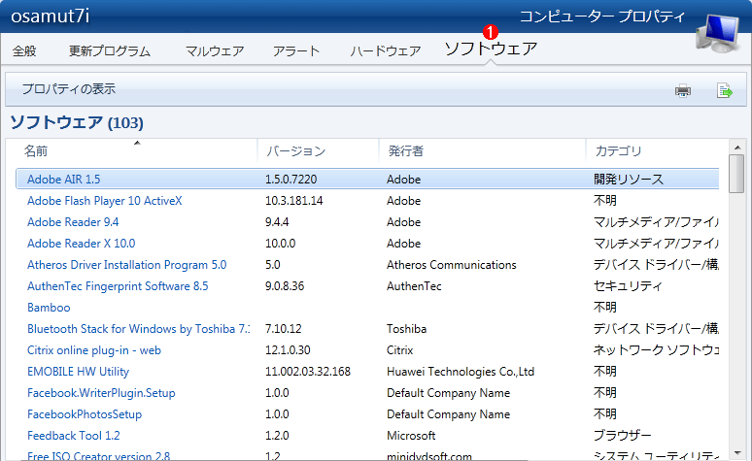
Task: Click publisher Microsoft cell
Action: [411, 436]
